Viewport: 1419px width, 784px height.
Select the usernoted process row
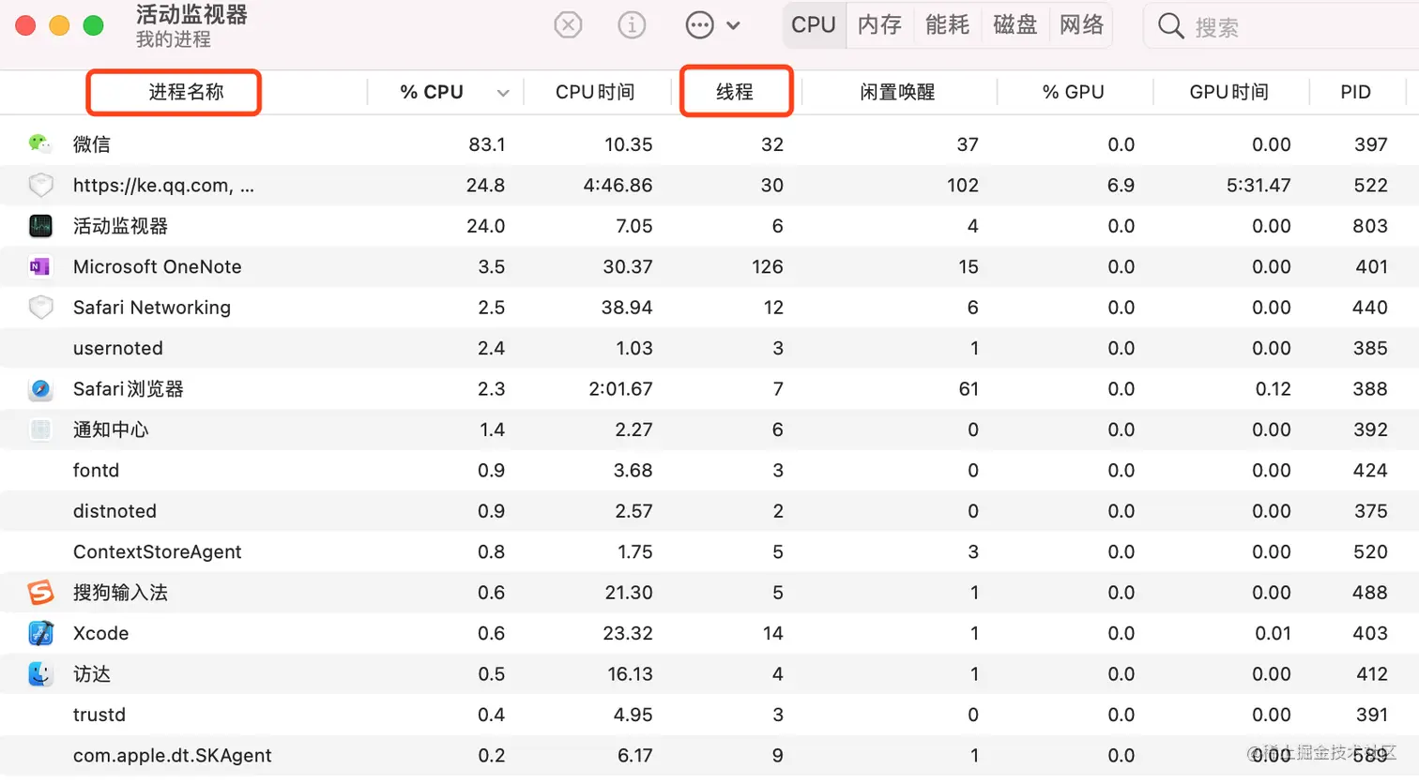(709, 348)
